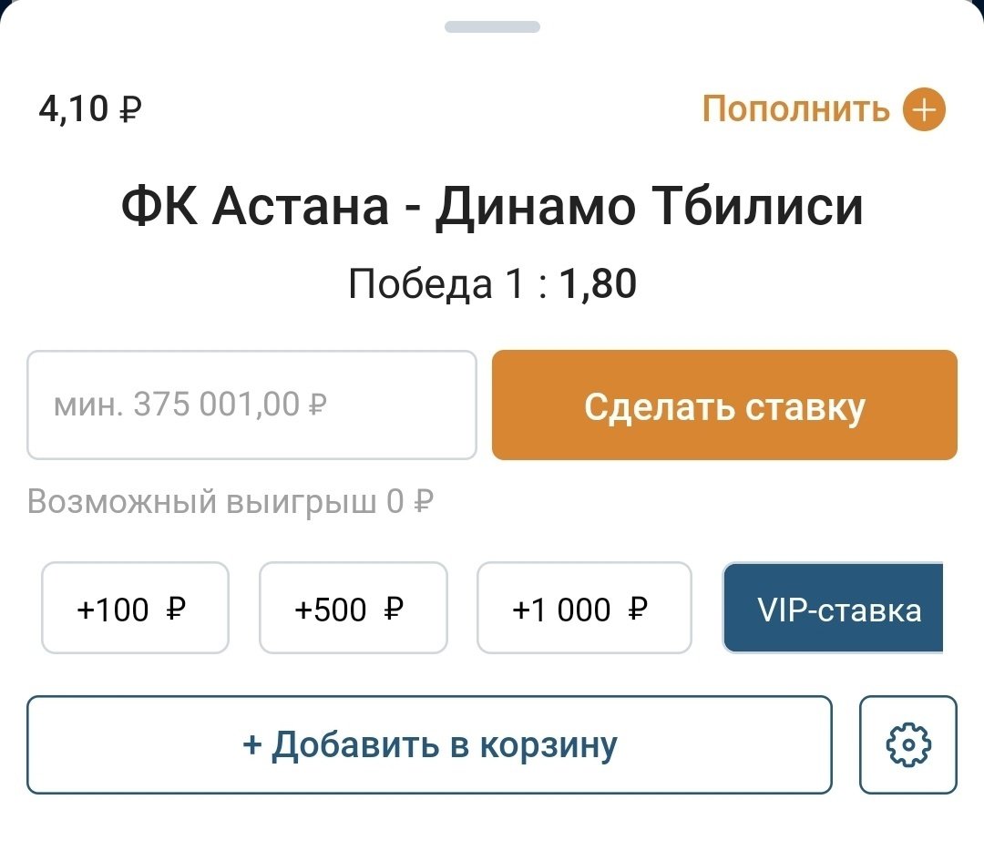Tap the plus sign before Добавить в корзину
The image size is (984, 851).
pos(252,744)
